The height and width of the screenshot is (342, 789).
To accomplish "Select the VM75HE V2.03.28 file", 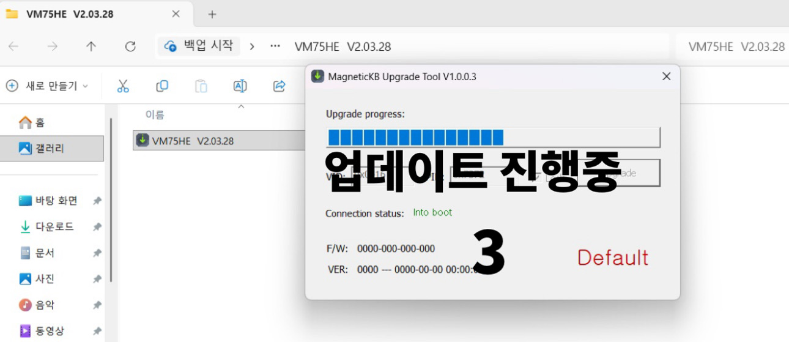I will 220,141.
